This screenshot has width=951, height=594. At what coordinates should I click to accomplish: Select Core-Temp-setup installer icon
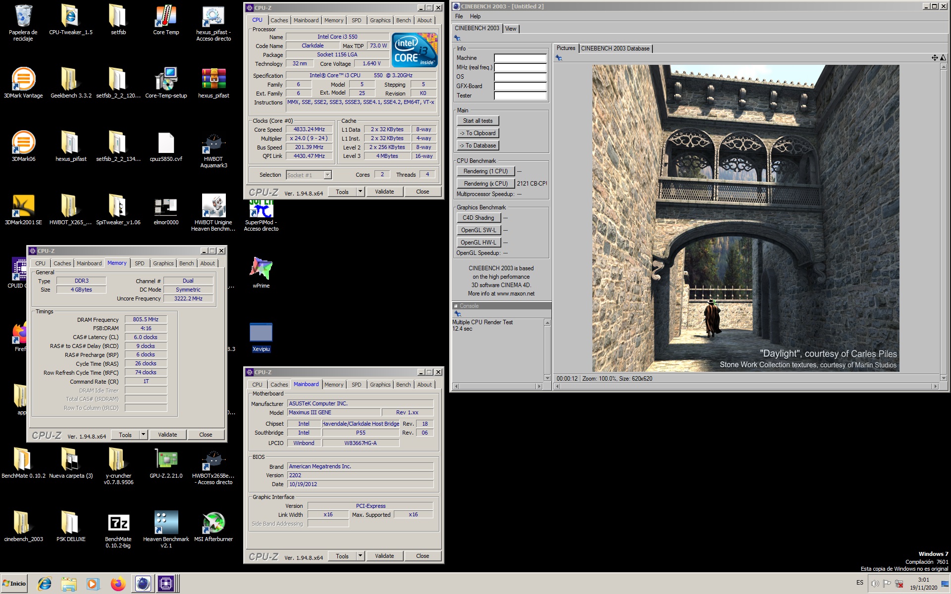pyautogui.click(x=166, y=83)
